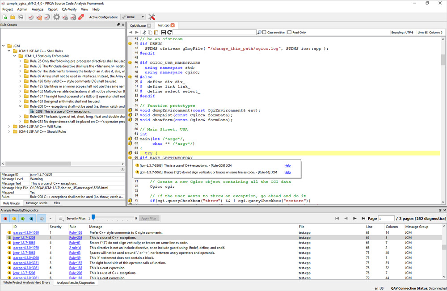447x291 pixels.
Task: Toggle the red error diagnostics filter
Action: pyautogui.click(x=5, y=219)
